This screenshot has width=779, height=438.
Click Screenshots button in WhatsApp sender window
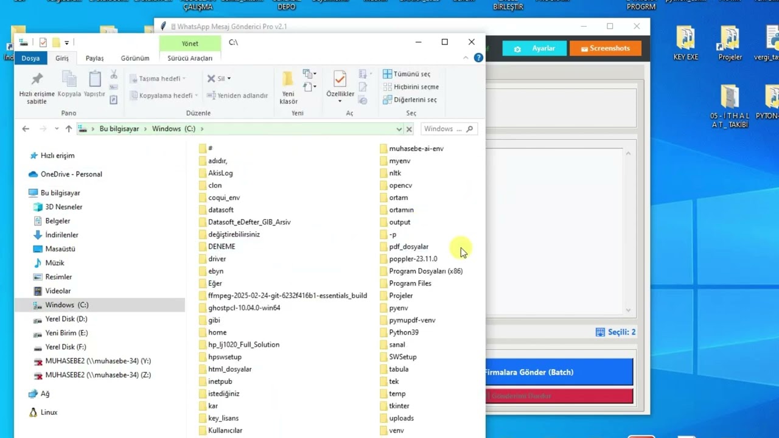coord(605,49)
